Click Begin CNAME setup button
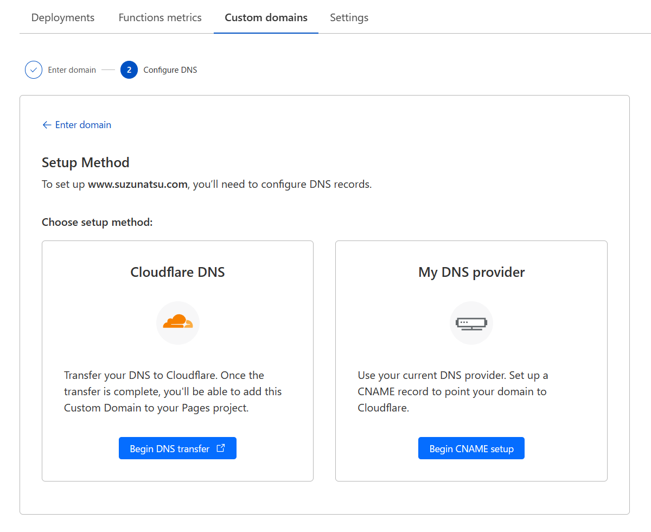This screenshot has width=651, height=532. [471, 448]
